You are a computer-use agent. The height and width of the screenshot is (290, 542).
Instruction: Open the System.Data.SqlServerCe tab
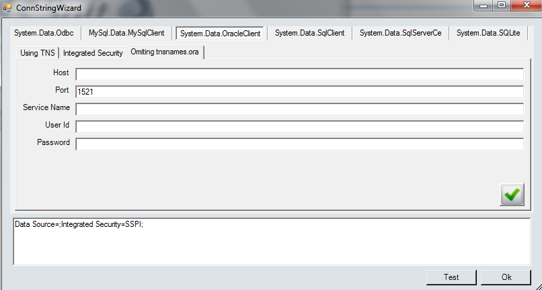click(x=400, y=33)
